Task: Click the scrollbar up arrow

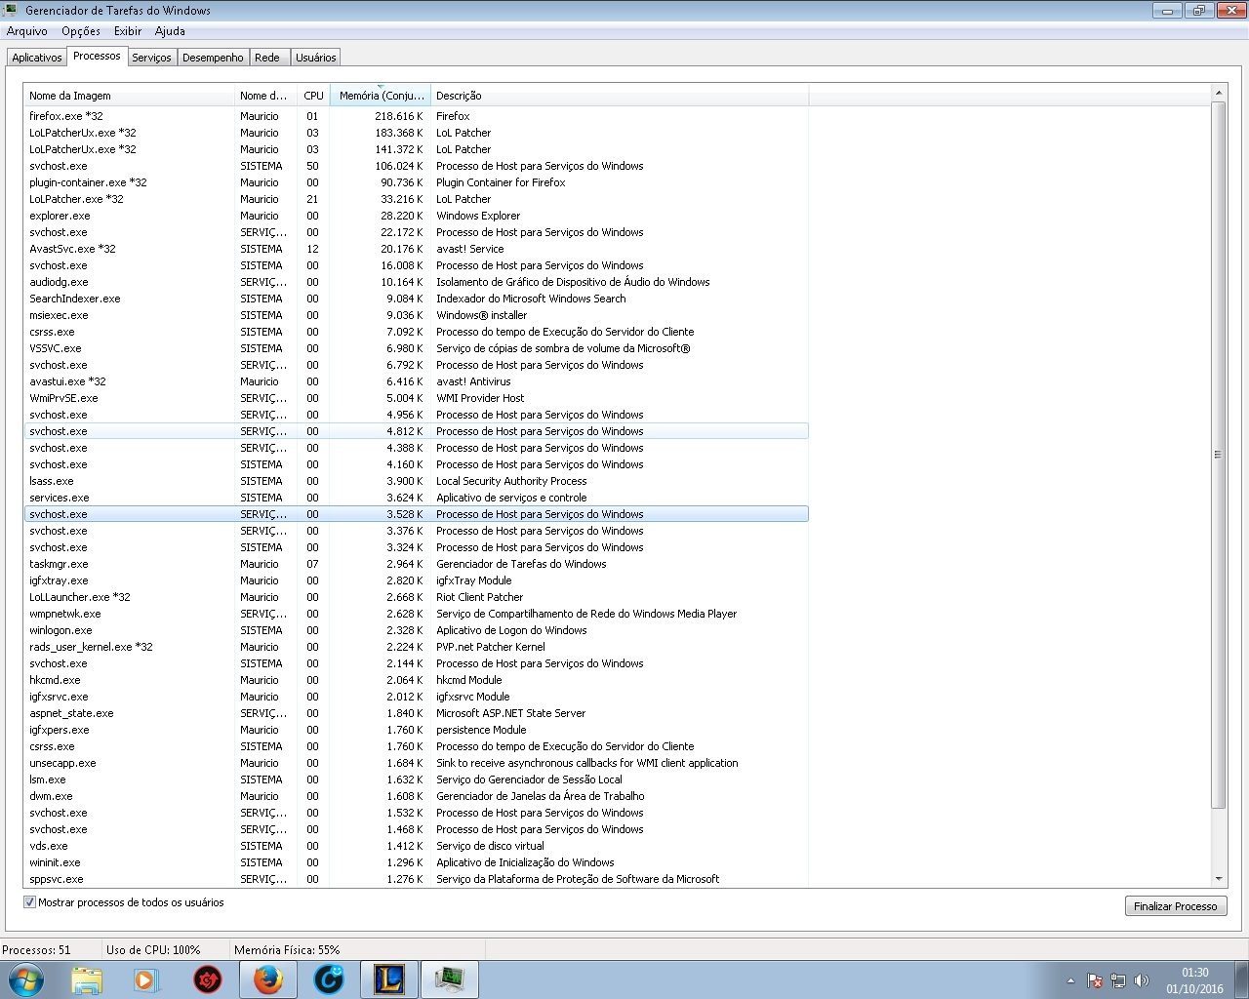Action: tap(1218, 93)
